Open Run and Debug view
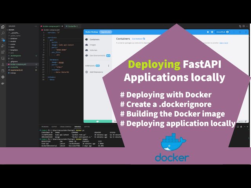Screen dimensions: 251x188 (3, 46)
